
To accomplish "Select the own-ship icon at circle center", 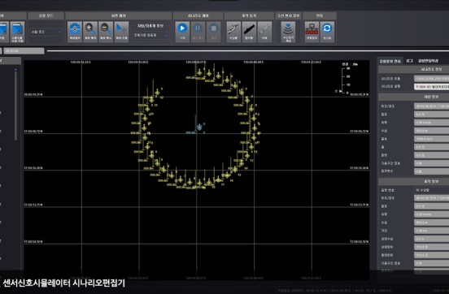I will [199, 128].
